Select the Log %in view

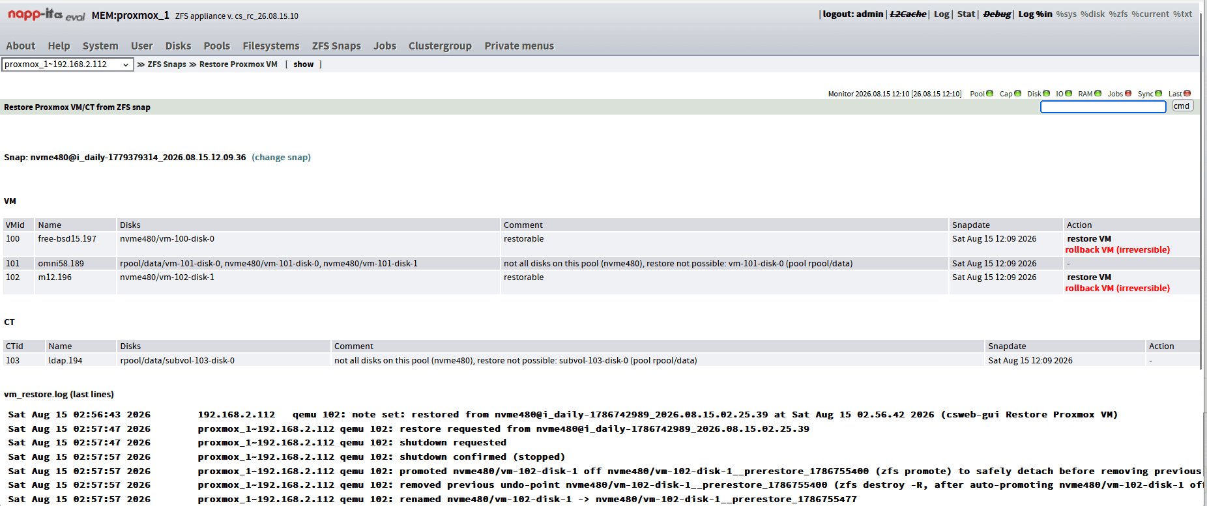1035,14
